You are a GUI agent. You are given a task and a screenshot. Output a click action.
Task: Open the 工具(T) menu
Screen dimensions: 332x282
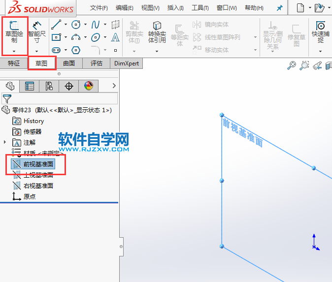pos(200,8)
